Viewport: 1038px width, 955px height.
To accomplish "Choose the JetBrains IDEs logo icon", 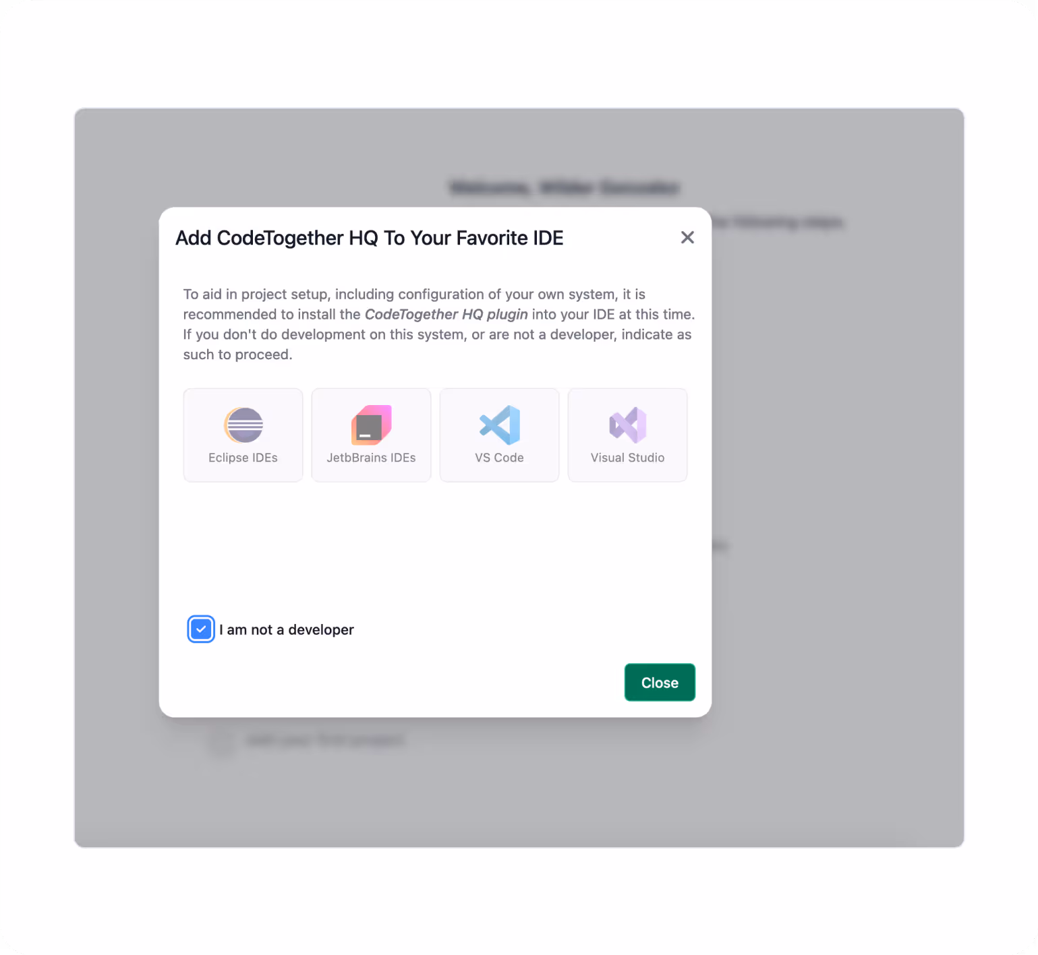I will click(x=372, y=425).
